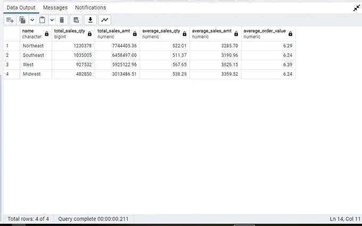This screenshot has width=362, height=226.
Task: Click the Midwest cell
Action: coord(36,74)
